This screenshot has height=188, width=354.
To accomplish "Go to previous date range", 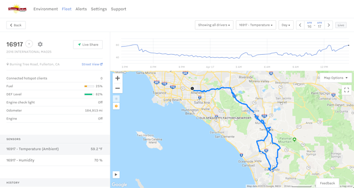I will pos(300,25).
